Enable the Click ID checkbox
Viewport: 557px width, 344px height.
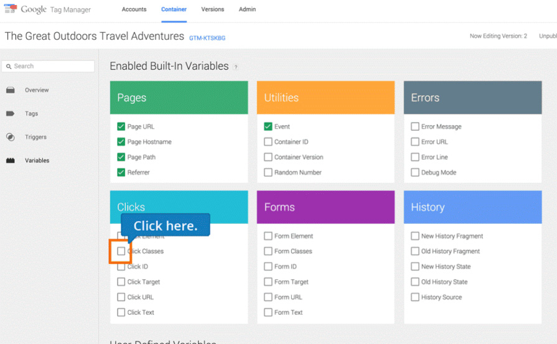(121, 267)
